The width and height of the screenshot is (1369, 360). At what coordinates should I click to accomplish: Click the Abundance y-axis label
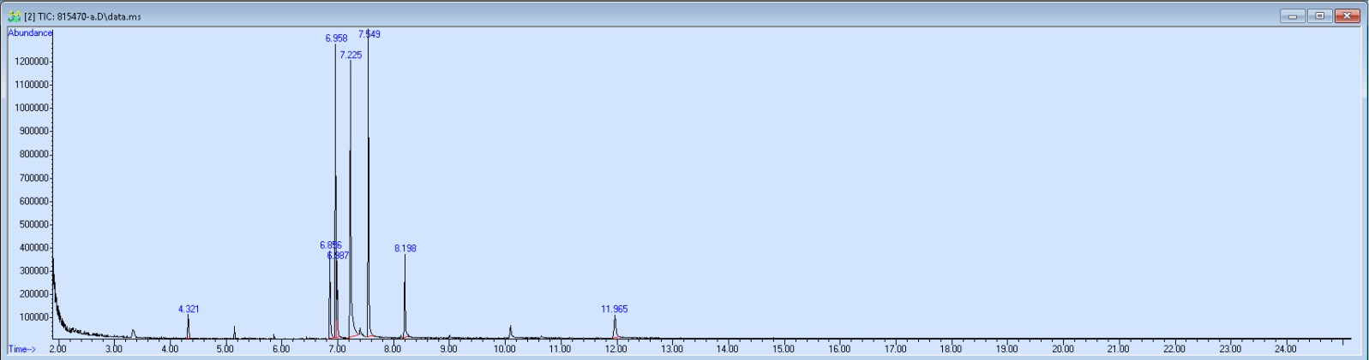click(x=30, y=33)
